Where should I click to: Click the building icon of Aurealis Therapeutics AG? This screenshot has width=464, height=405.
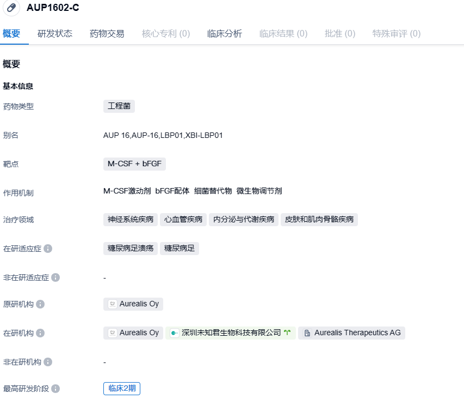[307, 333]
